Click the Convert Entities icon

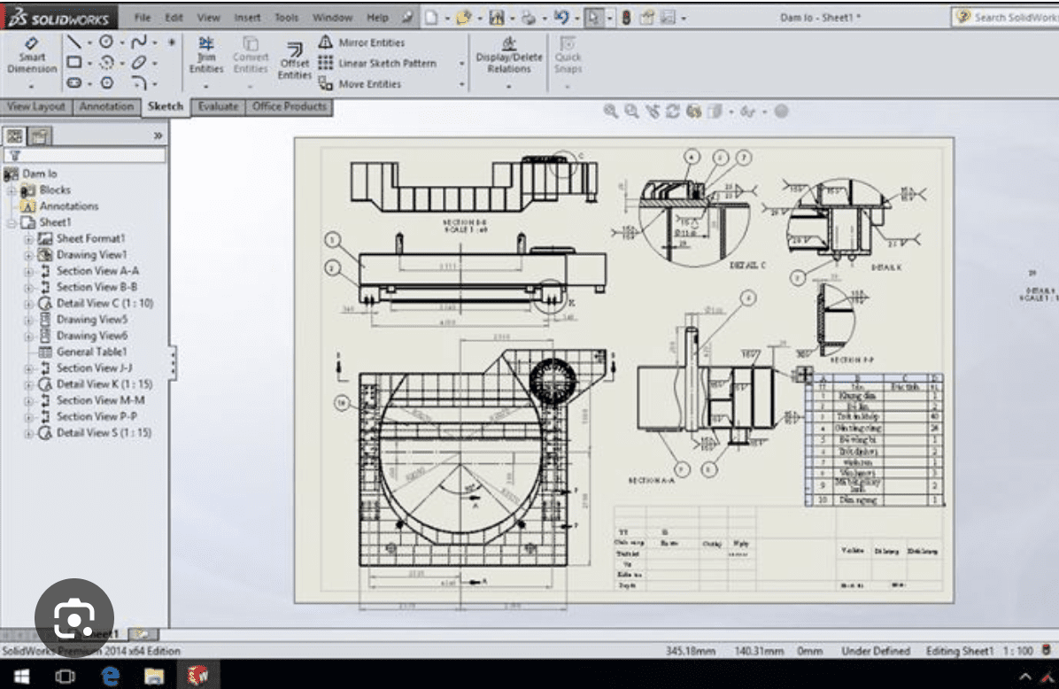[x=250, y=56]
